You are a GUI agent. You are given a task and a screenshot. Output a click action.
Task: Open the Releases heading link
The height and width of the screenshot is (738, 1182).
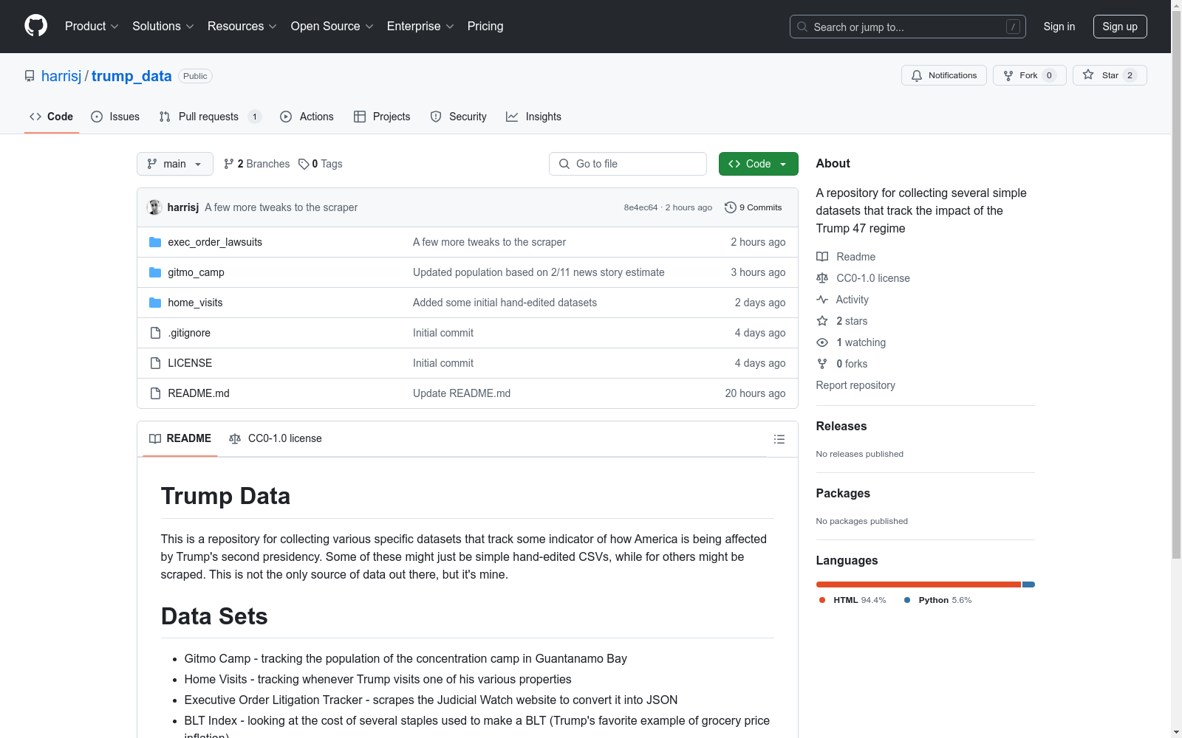point(841,426)
